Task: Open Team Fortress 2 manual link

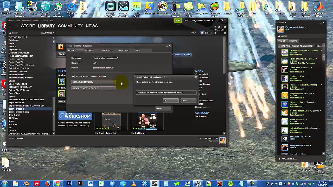Action: point(103,68)
